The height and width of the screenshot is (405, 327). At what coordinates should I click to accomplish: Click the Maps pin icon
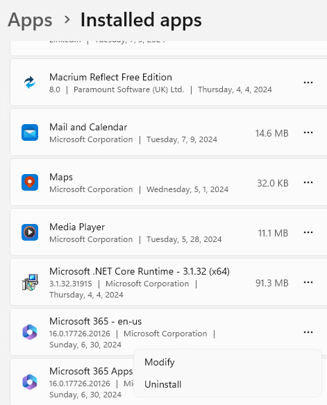tap(30, 182)
